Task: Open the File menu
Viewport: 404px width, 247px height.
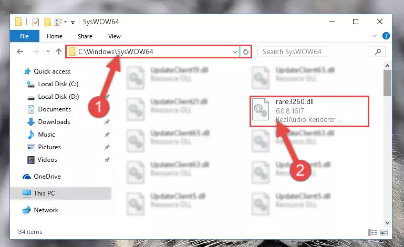Action: pyautogui.click(x=25, y=36)
